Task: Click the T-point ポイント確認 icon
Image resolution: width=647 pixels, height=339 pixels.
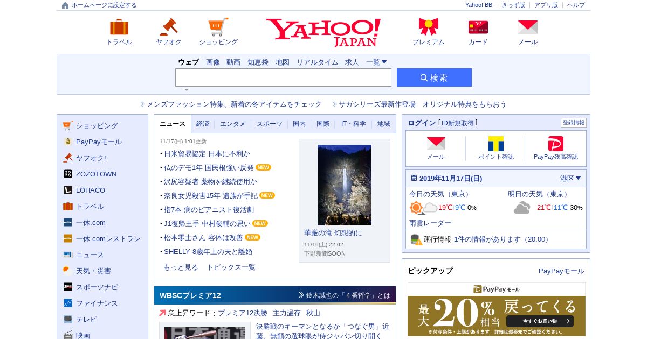Action: (496, 144)
